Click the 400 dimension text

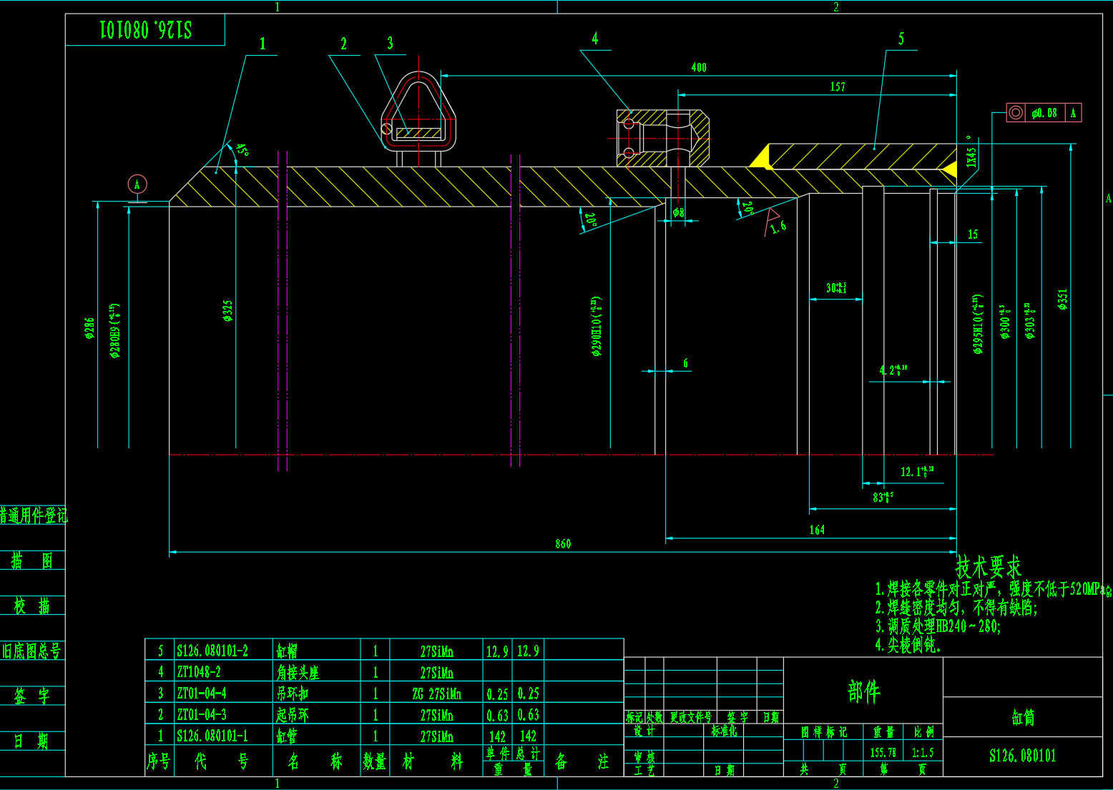(x=699, y=67)
